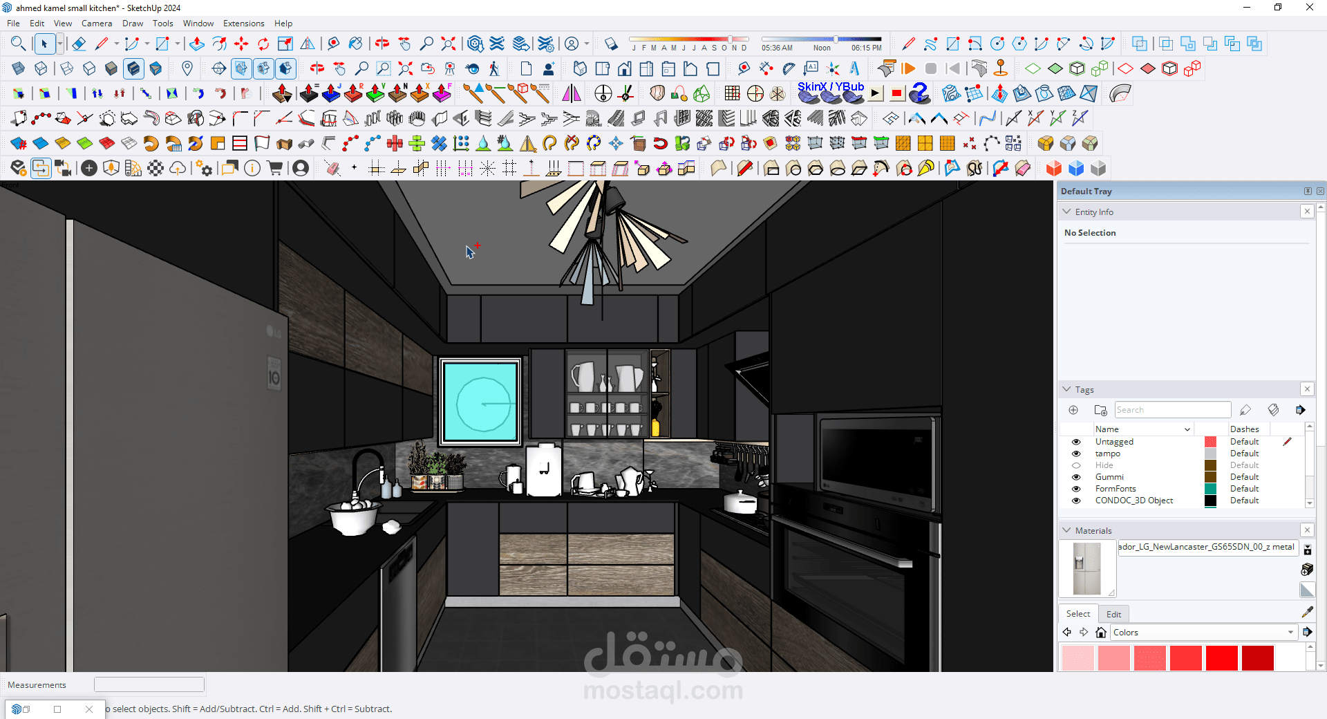Open Extension Warehouse
The width and height of the screenshot is (1327, 719).
pyautogui.click(x=497, y=44)
